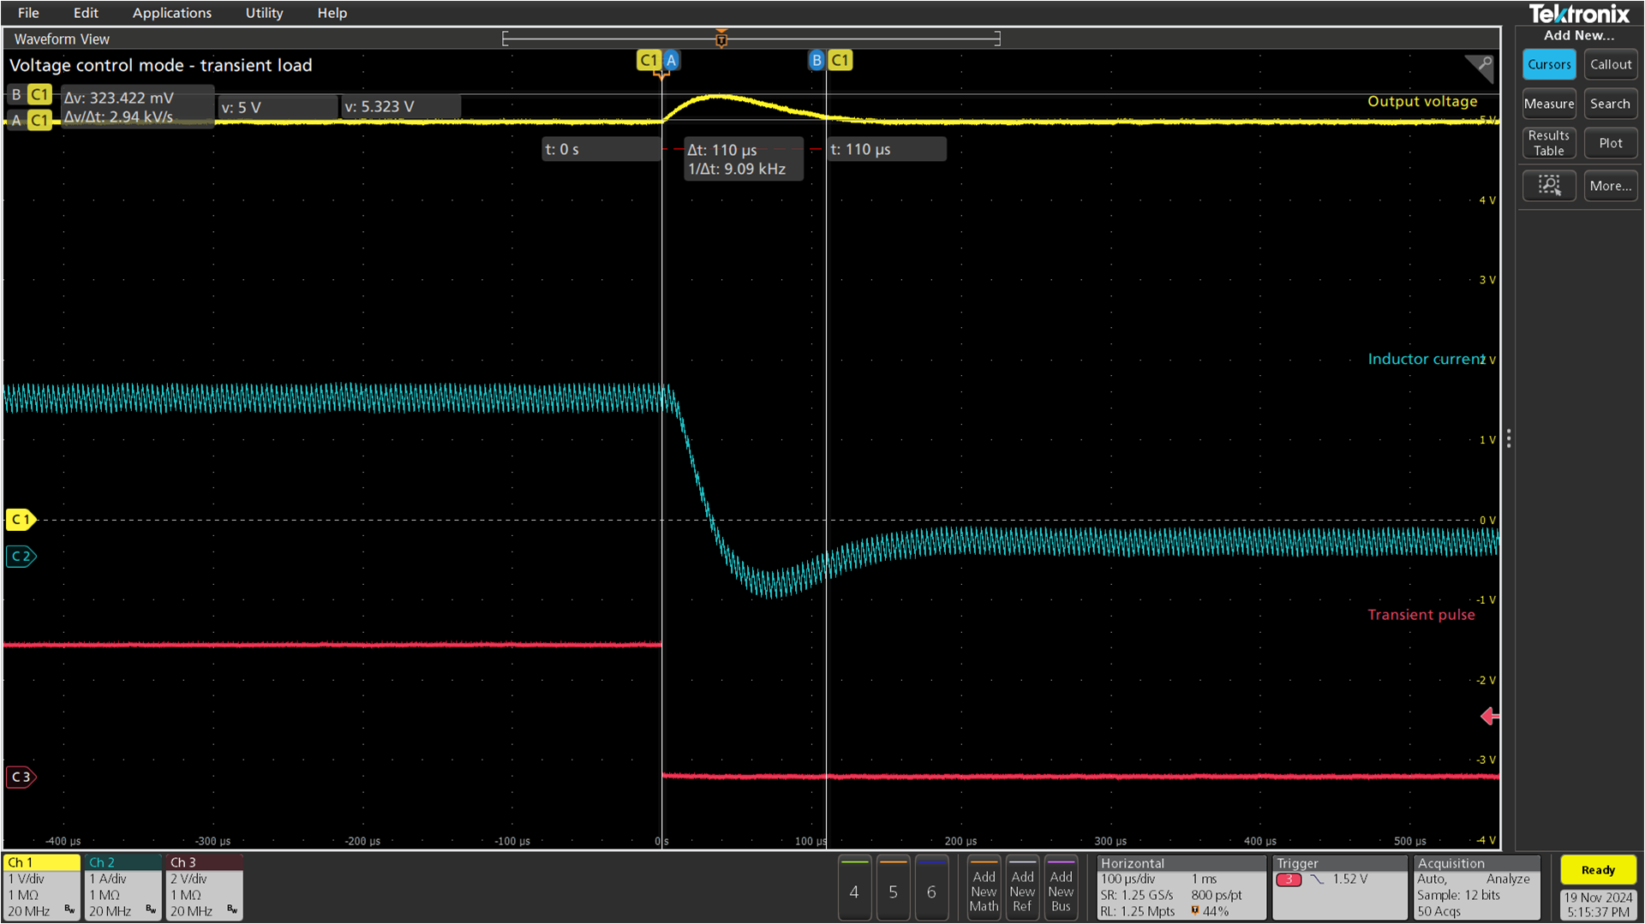Click the red trigger level arrow

(x=1490, y=716)
